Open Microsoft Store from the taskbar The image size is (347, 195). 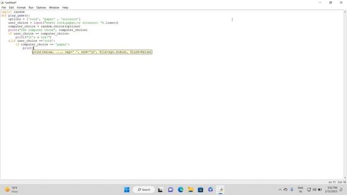(201, 190)
